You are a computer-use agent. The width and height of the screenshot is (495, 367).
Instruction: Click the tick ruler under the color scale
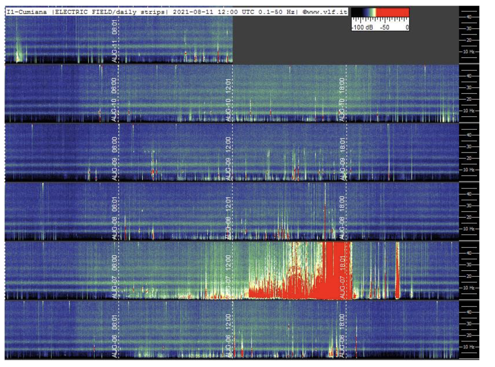[380, 20]
